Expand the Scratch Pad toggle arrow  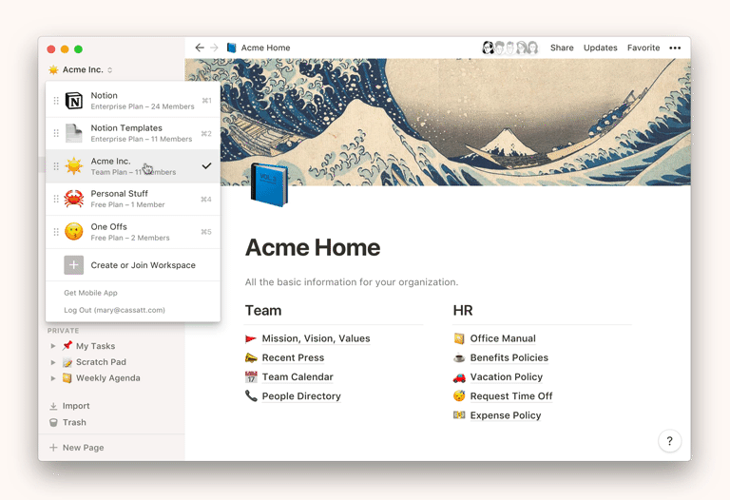coord(53,362)
